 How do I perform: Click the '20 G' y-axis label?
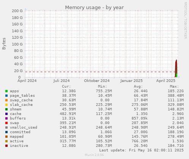(18, 71)
